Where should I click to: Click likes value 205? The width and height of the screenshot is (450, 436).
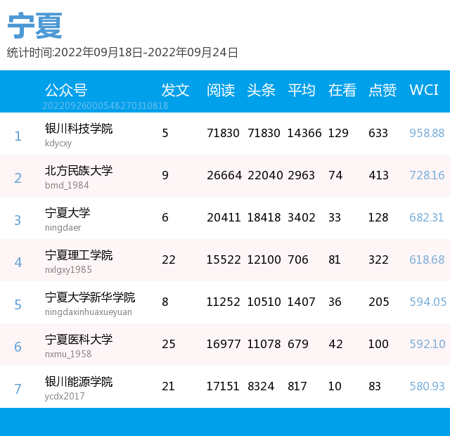(x=379, y=302)
